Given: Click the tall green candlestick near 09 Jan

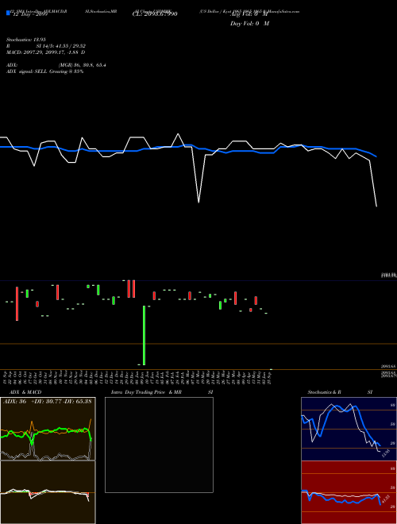Looking at the screenshot, I should click(144, 335).
